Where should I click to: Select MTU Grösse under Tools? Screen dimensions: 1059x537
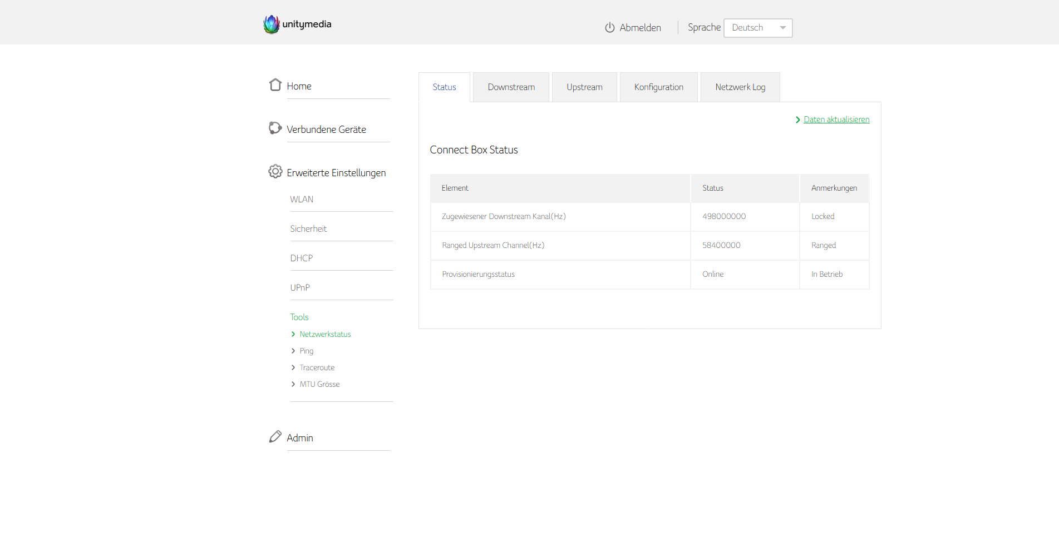tap(319, 384)
